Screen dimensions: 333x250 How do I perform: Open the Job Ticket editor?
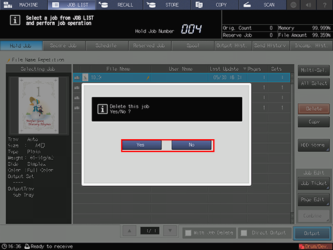click(314, 183)
